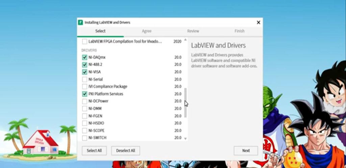The width and height of the screenshot is (346, 168).
Task: Select the NI-SWITCH label text
Action: click(x=97, y=138)
